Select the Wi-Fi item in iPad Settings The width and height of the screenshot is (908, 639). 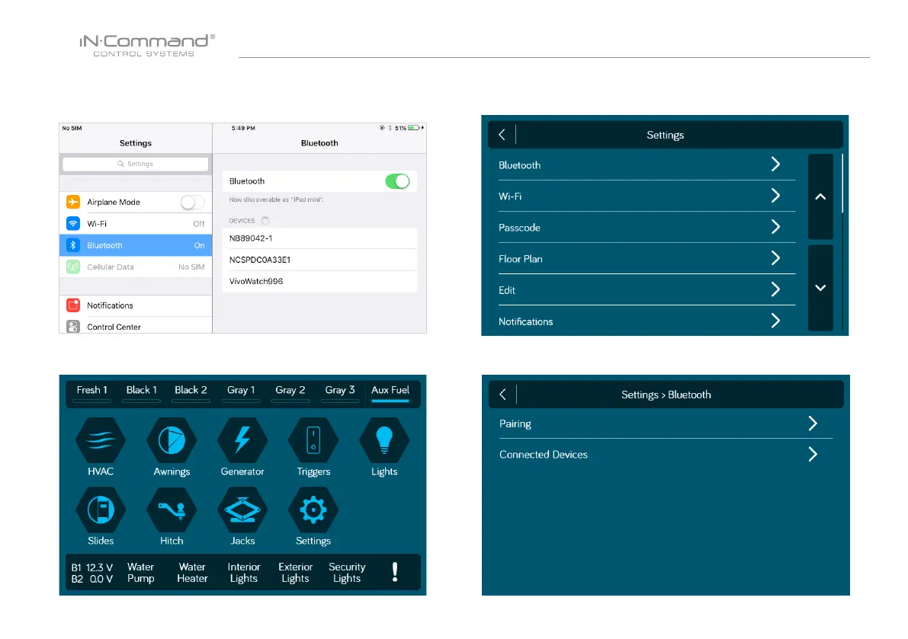(135, 224)
